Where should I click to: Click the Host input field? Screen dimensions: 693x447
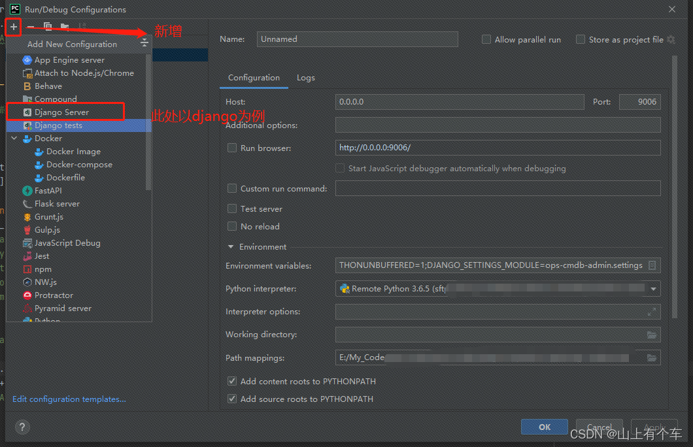click(460, 102)
